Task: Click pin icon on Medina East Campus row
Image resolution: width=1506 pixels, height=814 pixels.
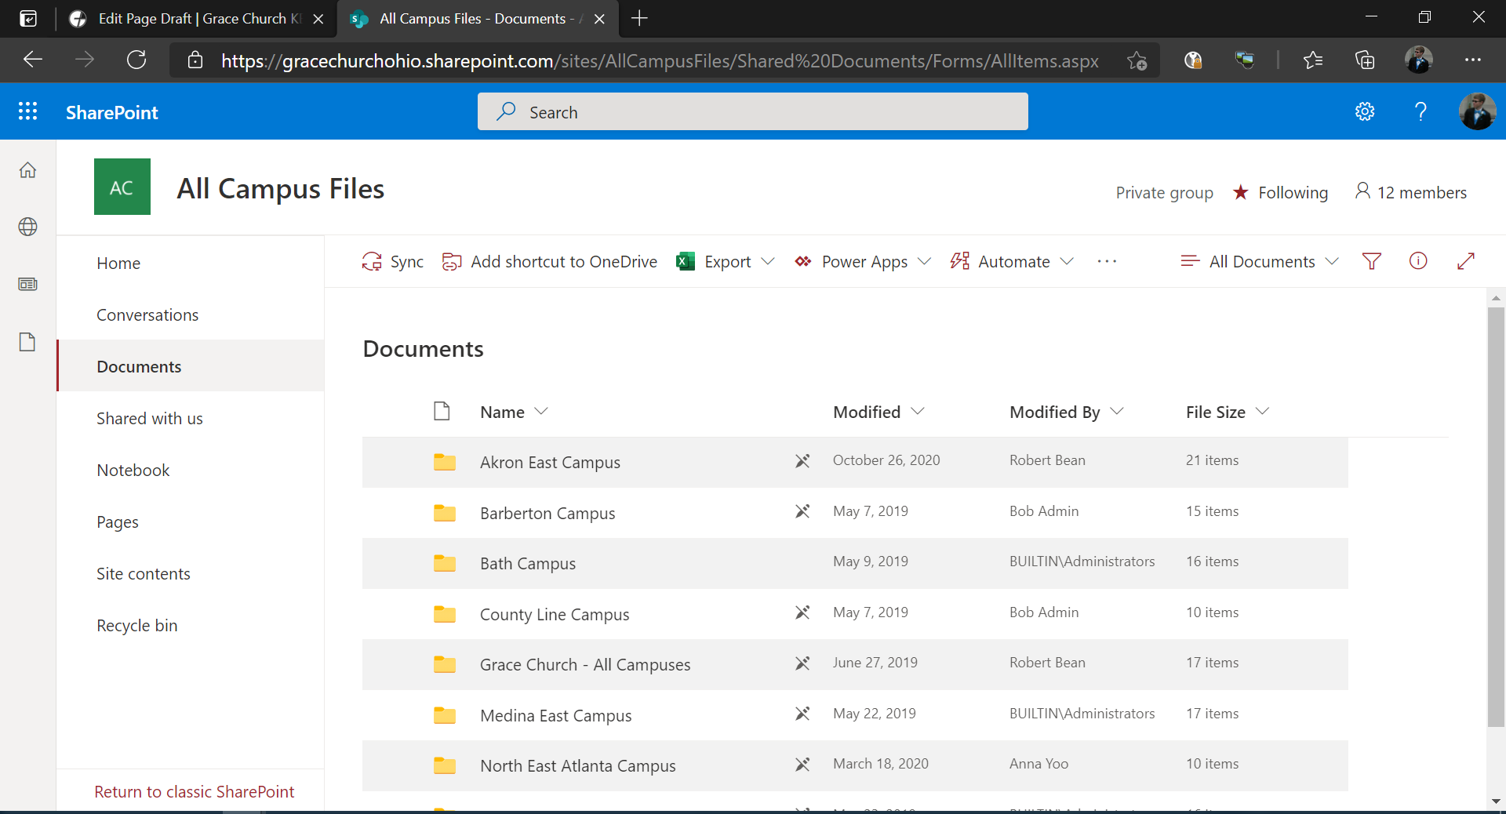Action: point(802,714)
